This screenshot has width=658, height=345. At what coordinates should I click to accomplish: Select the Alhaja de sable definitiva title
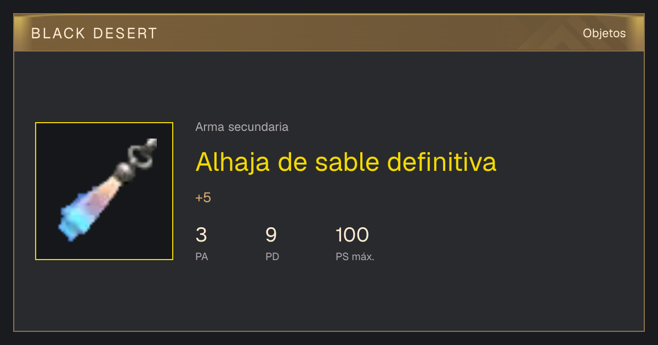pyautogui.click(x=346, y=162)
